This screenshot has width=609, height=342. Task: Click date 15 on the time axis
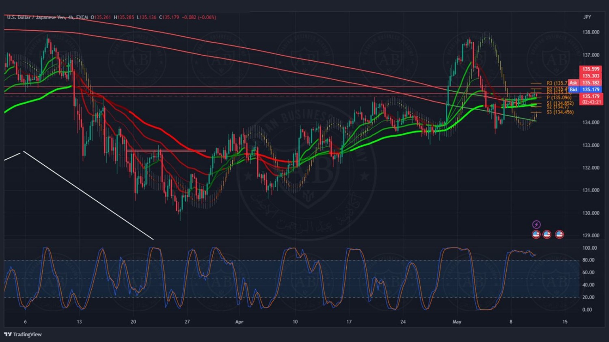click(565, 322)
